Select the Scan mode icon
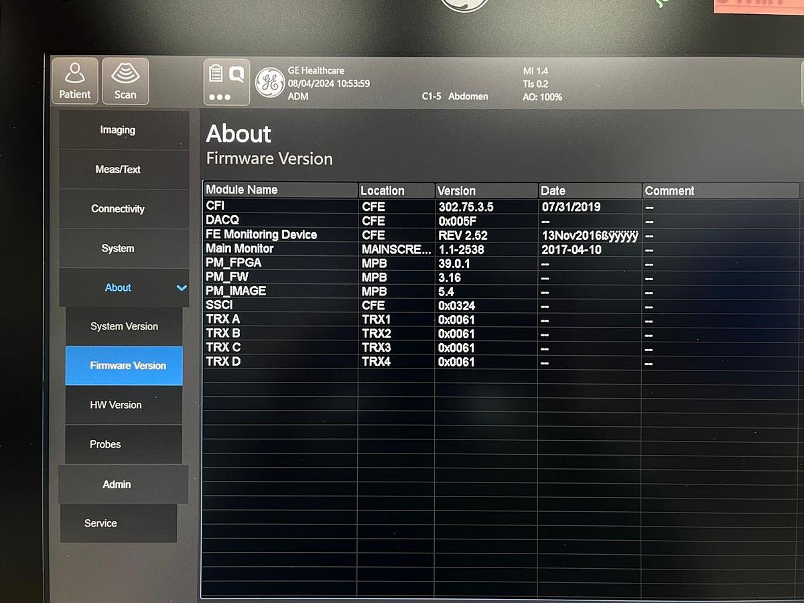This screenshot has width=804, height=603. point(125,80)
